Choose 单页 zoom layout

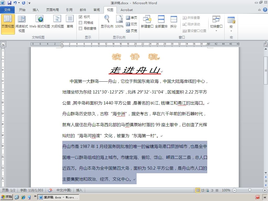(x=131, y=18)
